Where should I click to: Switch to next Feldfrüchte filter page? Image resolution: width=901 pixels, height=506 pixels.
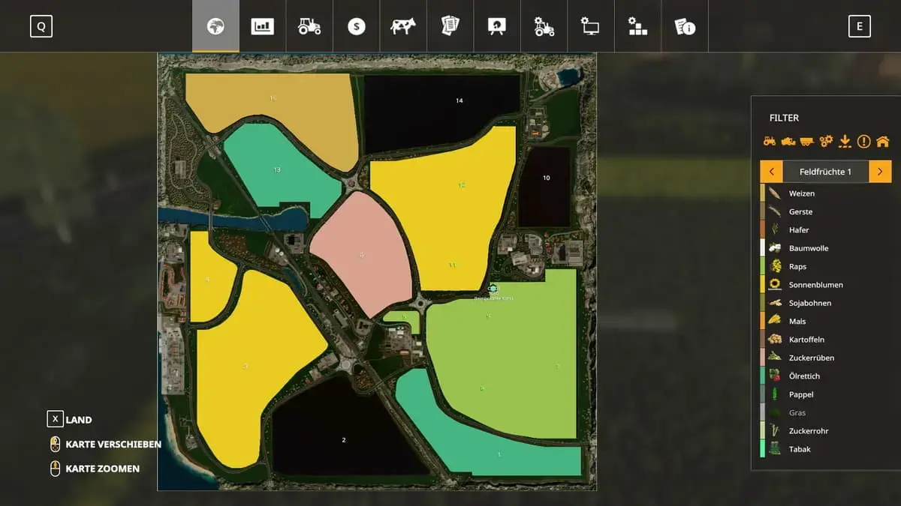tap(880, 172)
